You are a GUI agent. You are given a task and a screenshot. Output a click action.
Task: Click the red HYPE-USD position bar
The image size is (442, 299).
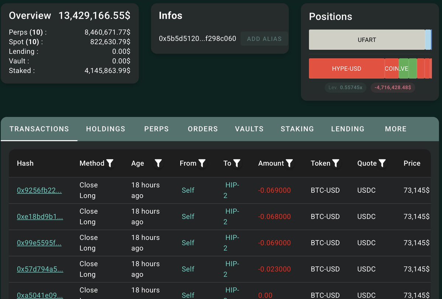coord(346,69)
